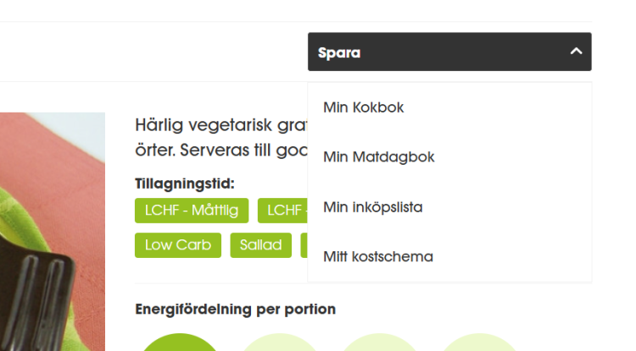Choose Min Matdagbok from the save menu
636x351 pixels.
click(x=378, y=156)
